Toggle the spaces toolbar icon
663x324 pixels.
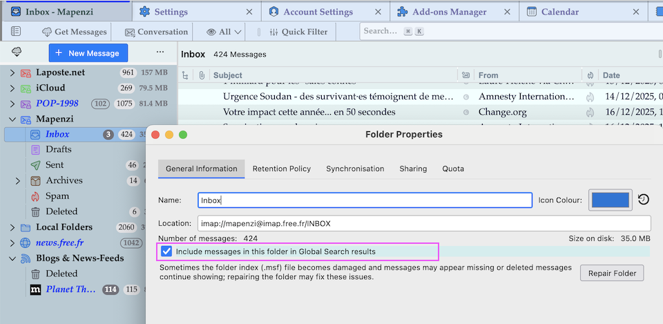(x=16, y=32)
